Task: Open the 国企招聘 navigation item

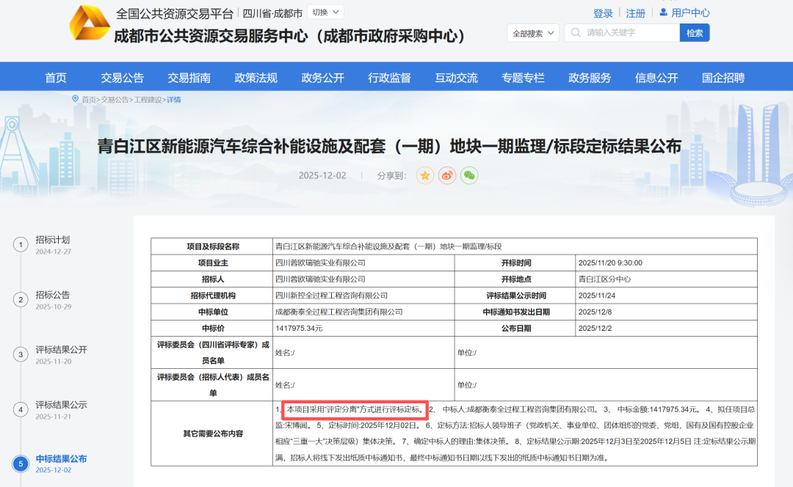Action: [x=723, y=78]
